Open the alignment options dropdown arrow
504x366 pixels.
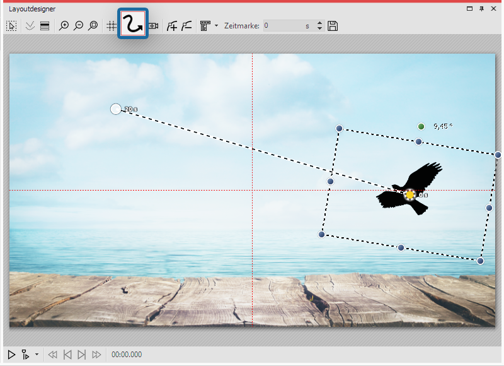[x=216, y=26]
